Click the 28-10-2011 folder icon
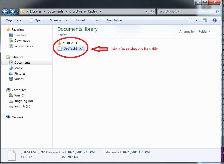224x164 pixels. coord(59,43)
